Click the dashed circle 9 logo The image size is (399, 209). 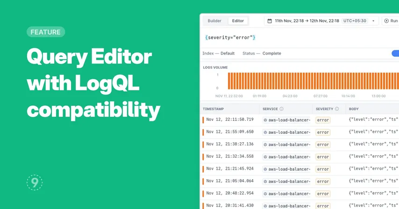[x=35, y=182]
